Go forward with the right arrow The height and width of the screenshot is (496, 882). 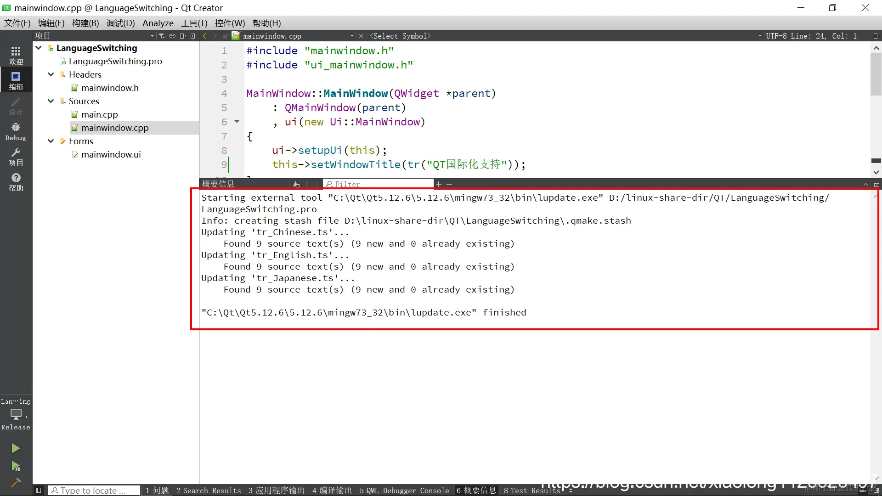tap(215, 36)
